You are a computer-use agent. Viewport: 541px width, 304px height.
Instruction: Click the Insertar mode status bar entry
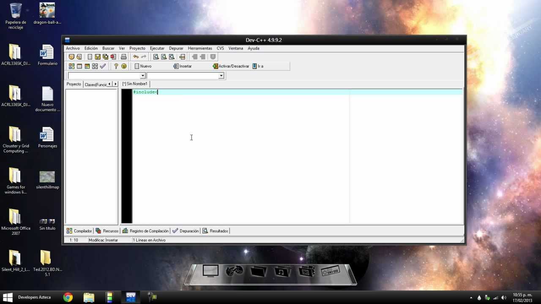pyautogui.click(x=112, y=240)
